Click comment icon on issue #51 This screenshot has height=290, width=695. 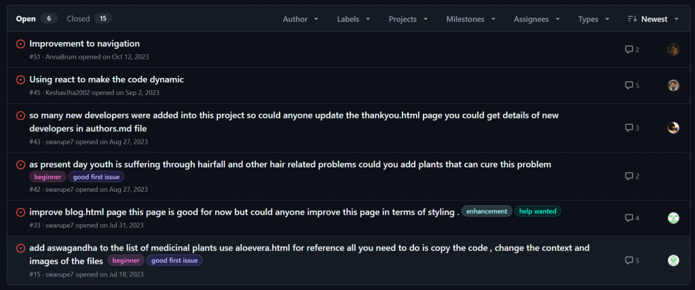(x=628, y=49)
